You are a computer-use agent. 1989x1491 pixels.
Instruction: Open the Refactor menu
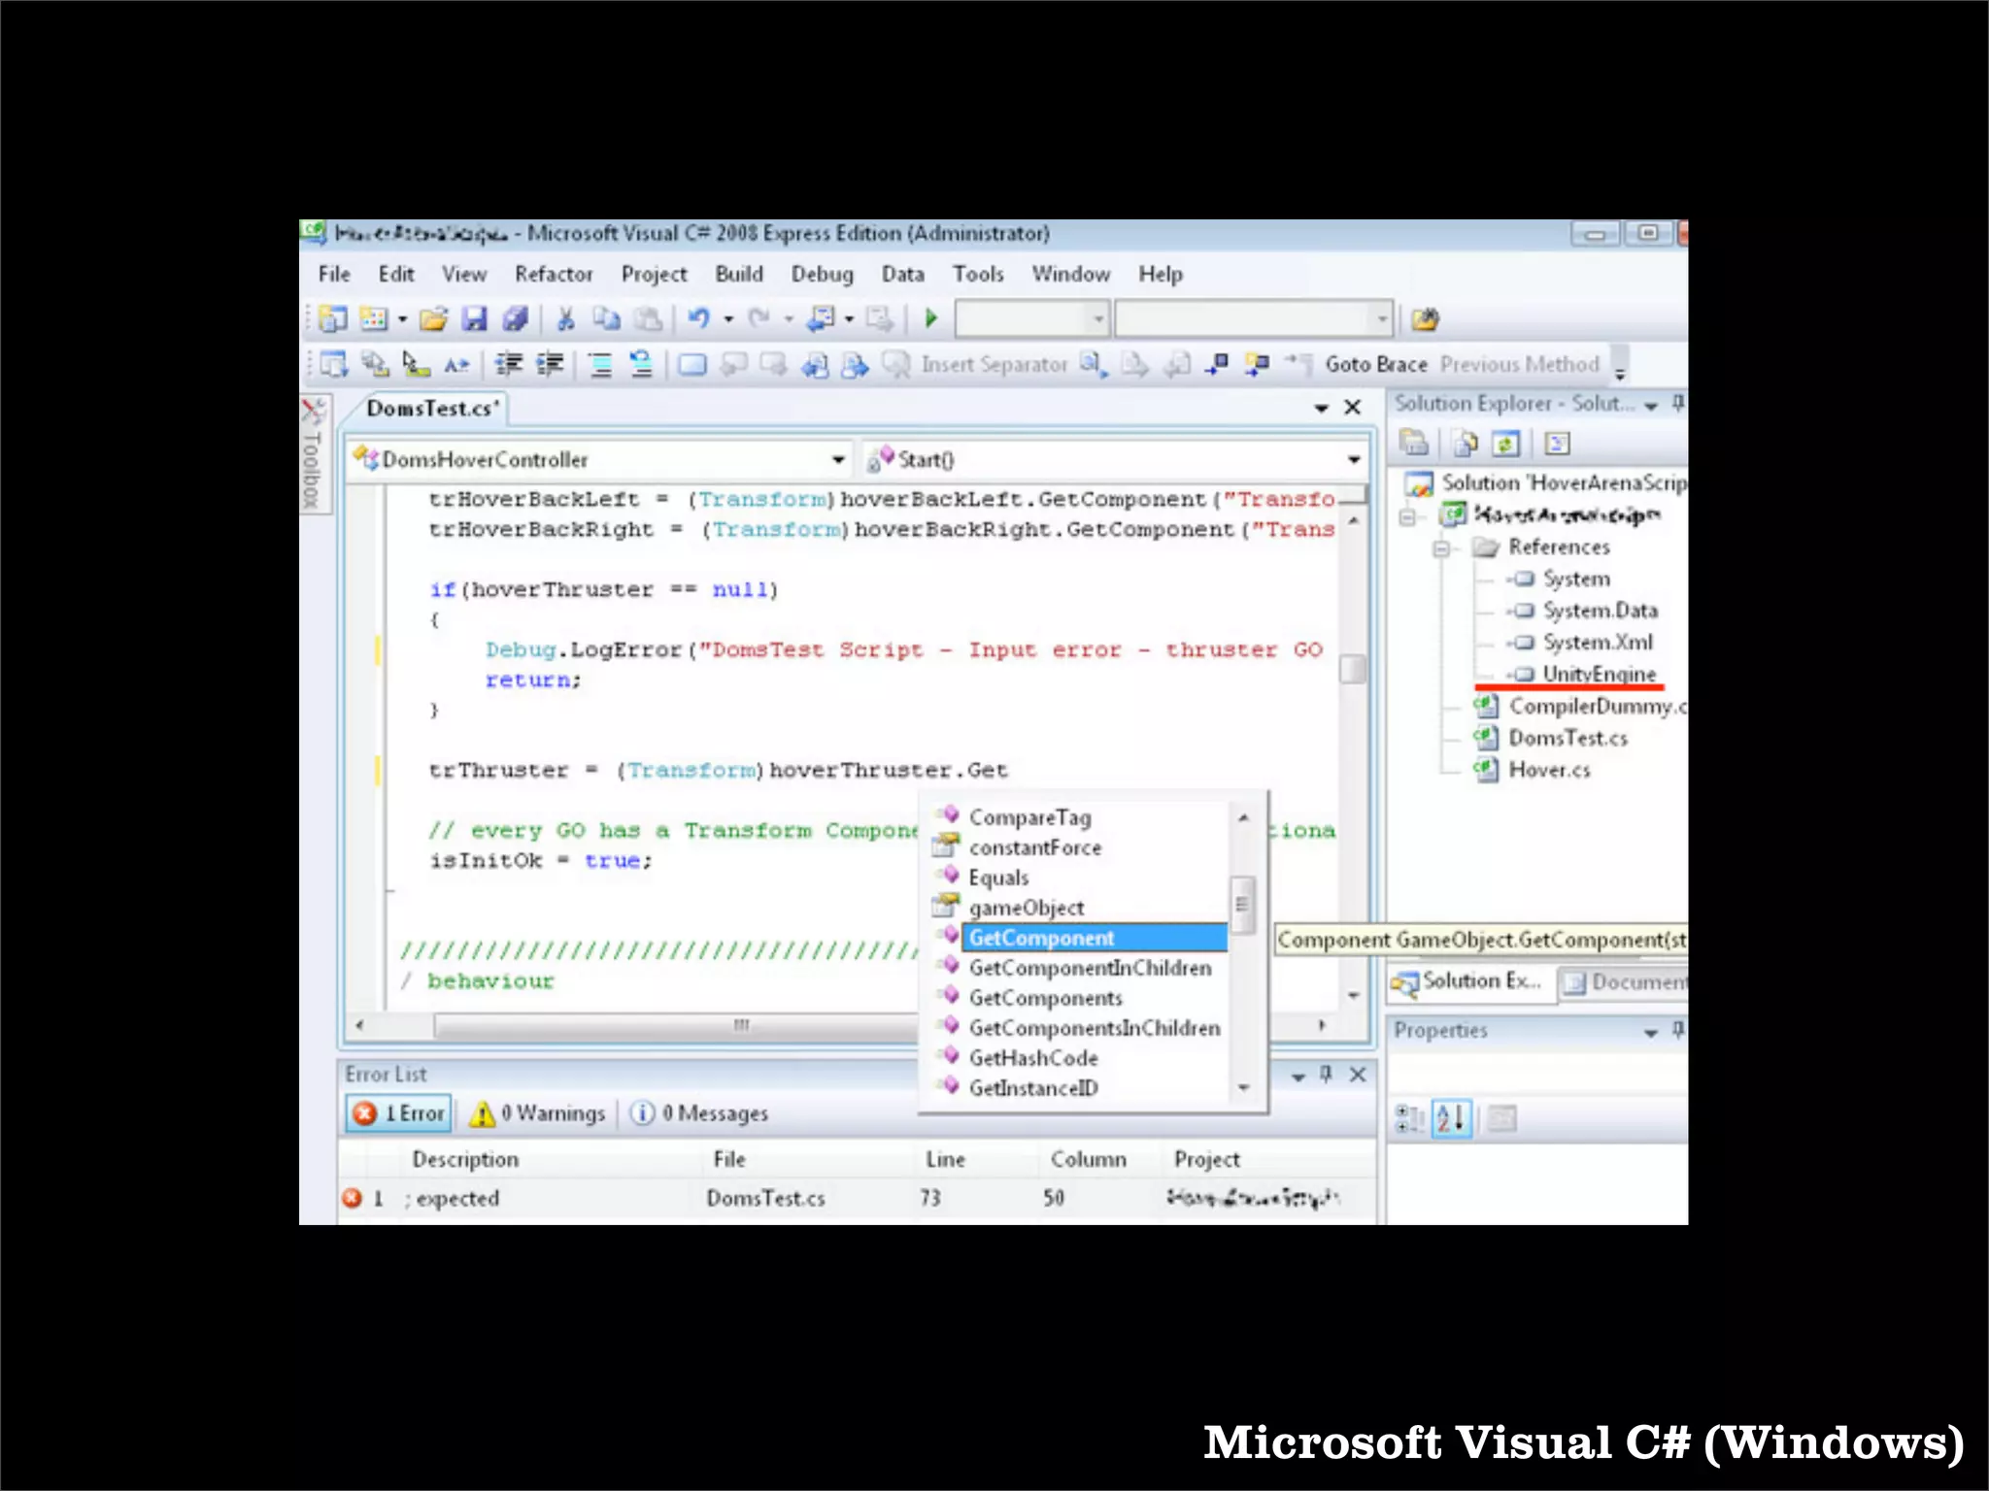click(x=554, y=275)
